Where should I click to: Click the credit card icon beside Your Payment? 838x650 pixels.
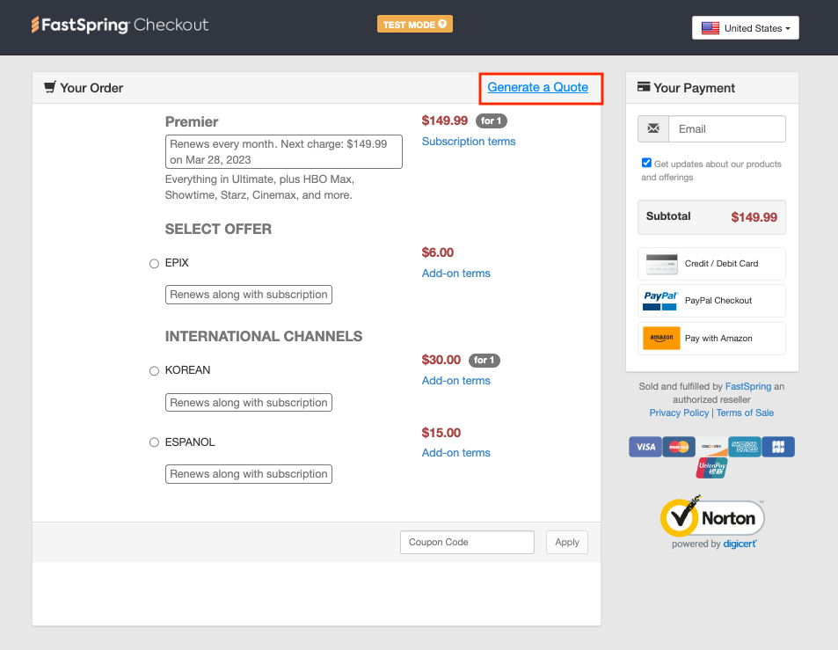tap(644, 86)
